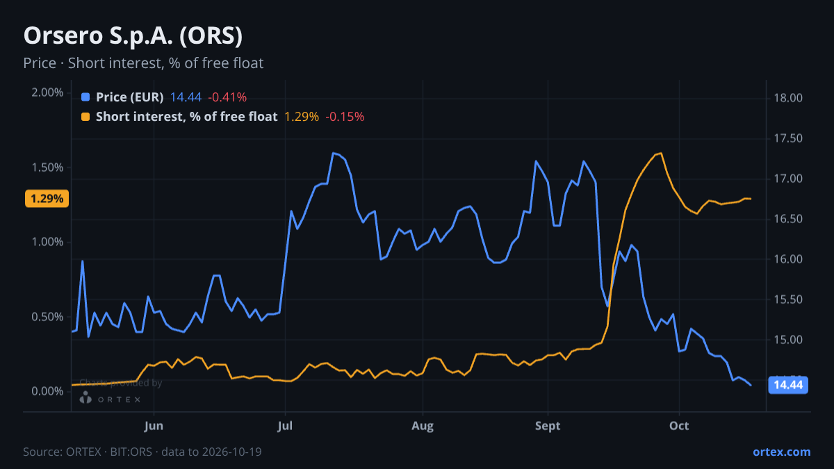Click the -0.15% short interest change value
Viewport: 834px width, 469px height.
(x=345, y=117)
